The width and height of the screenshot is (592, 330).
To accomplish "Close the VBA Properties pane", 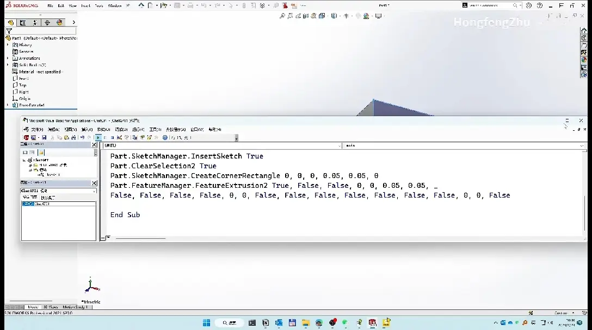I will [x=94, y=183].
